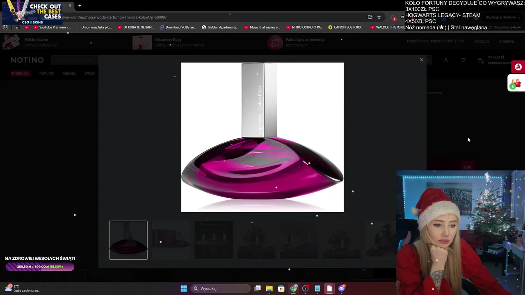
Task: Open the bookmarks apps grid icon
Action: (x=5, y=27)
